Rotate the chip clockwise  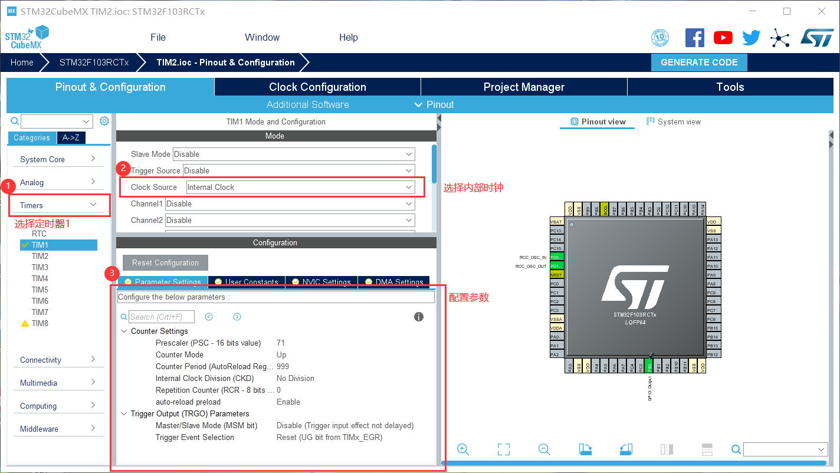(x=585, y=449)
